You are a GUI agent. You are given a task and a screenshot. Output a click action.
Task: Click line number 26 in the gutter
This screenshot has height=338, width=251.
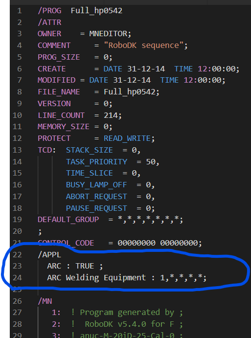pos(17,301)
